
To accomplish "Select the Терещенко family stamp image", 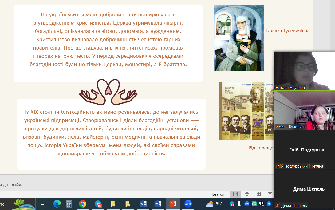I will 246,111.
